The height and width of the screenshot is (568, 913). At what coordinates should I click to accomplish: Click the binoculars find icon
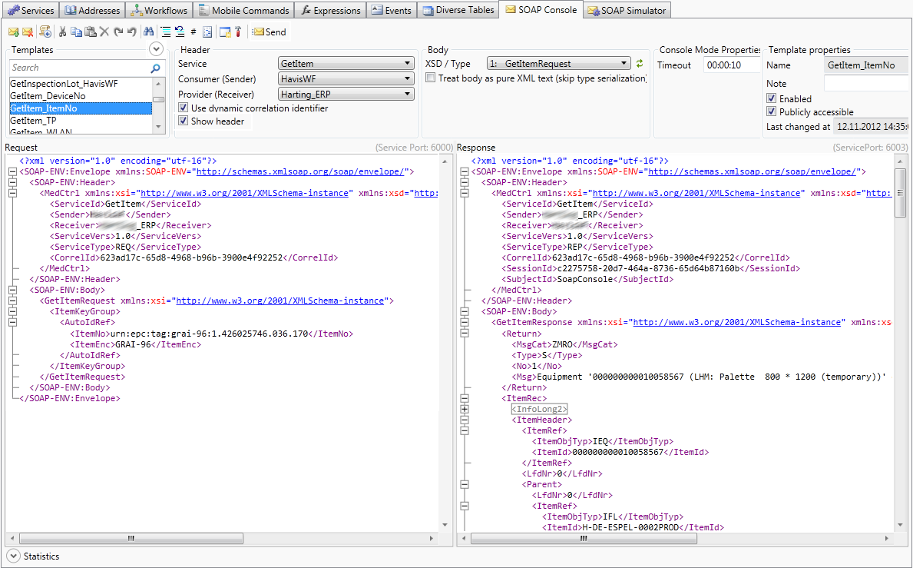coord(150,32)
